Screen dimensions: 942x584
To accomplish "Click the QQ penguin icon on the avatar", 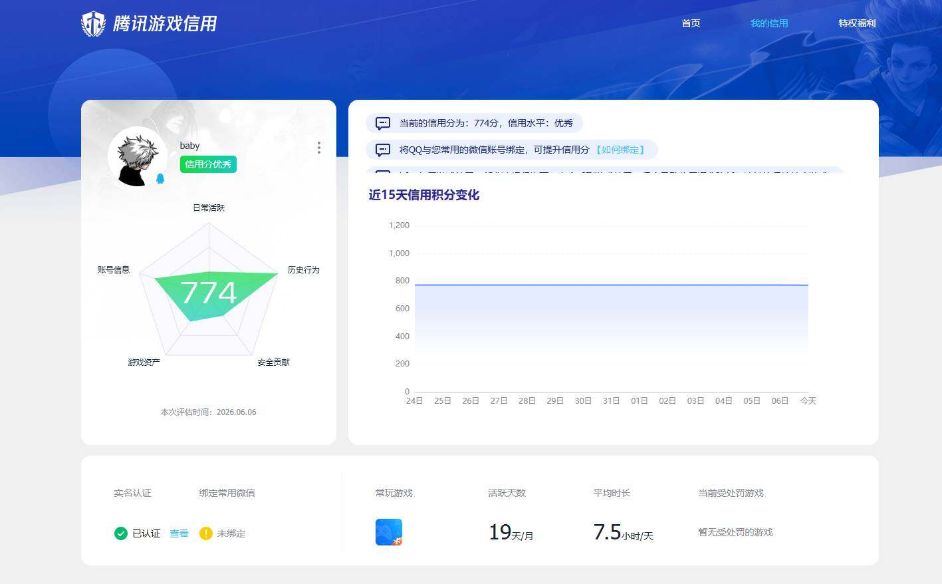I will [160, 178].
